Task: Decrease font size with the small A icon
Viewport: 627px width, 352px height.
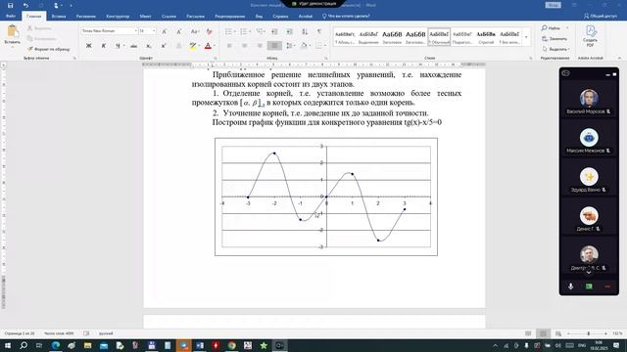Action: [178, 31]
